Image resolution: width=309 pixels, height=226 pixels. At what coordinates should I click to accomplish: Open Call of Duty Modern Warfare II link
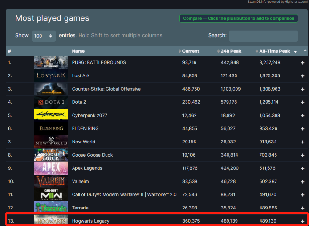point(124,194)
